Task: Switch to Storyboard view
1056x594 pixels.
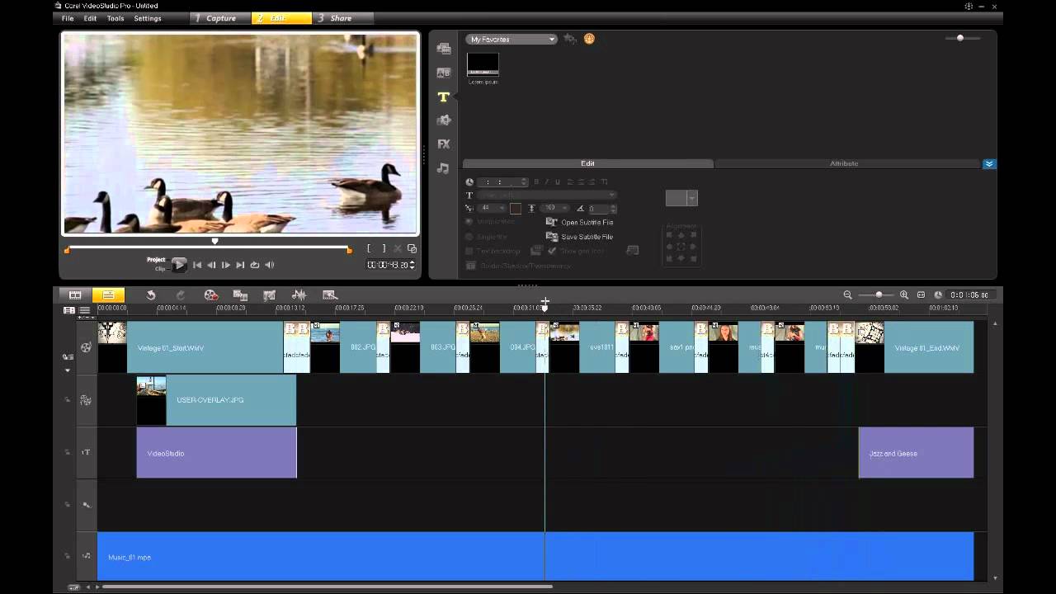Action: [x=75, y=295]
